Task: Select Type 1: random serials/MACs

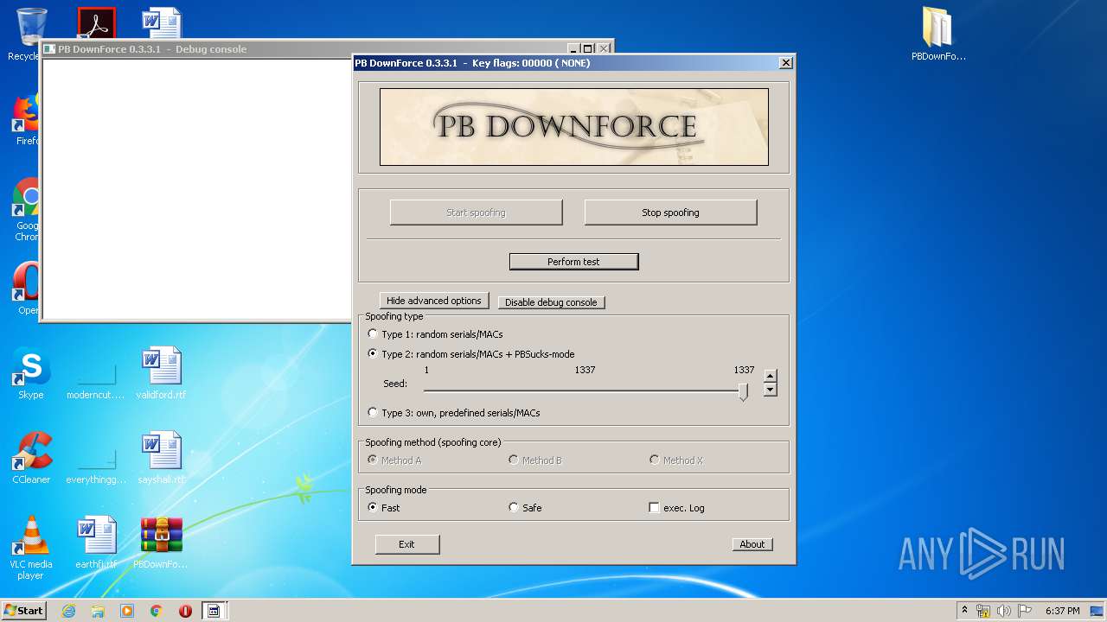Action: 373,334
